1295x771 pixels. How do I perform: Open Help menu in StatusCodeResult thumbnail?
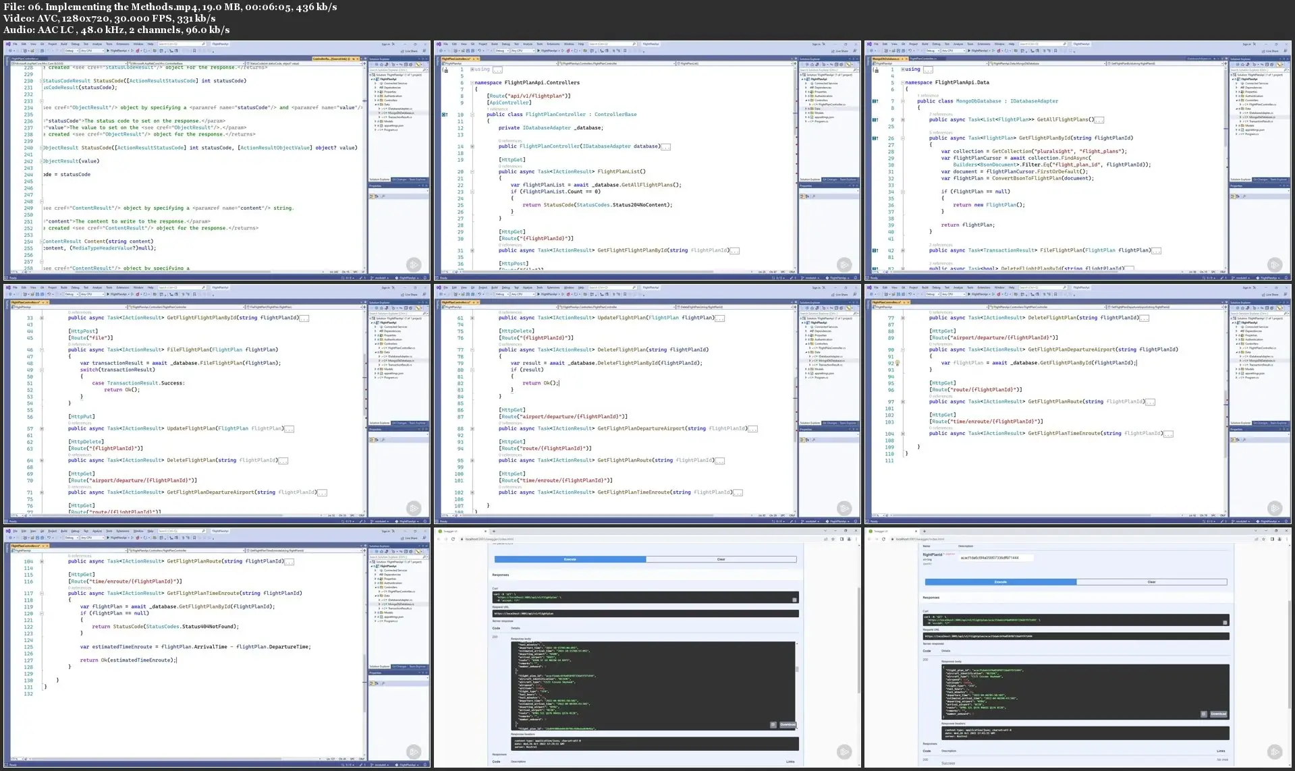click(x=150, y=44)
